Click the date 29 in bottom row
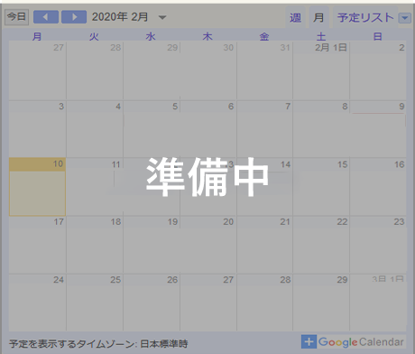This screenshot has height=354, width=415. point(342,280)
